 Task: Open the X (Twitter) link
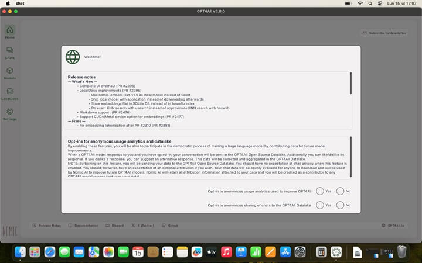pos(142,226)
